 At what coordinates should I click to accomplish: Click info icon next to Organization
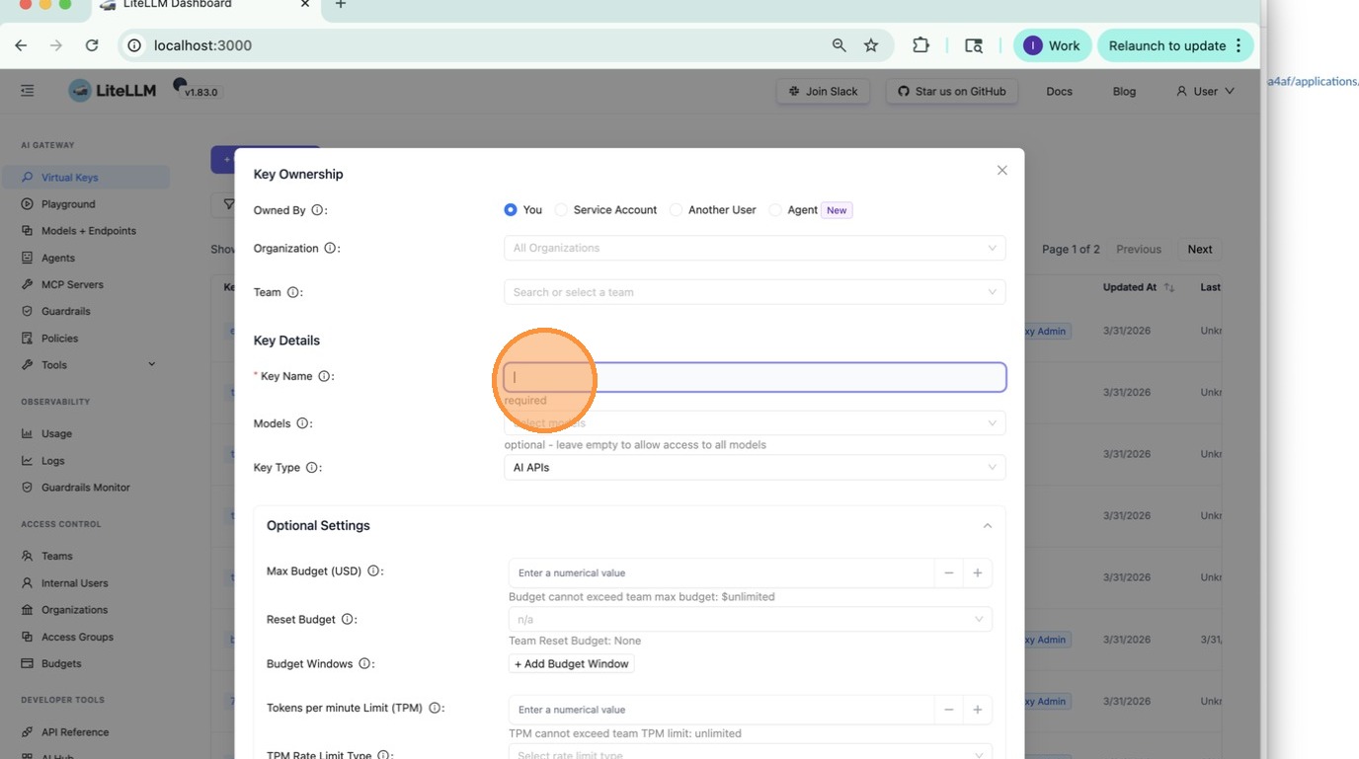point(330,249)
